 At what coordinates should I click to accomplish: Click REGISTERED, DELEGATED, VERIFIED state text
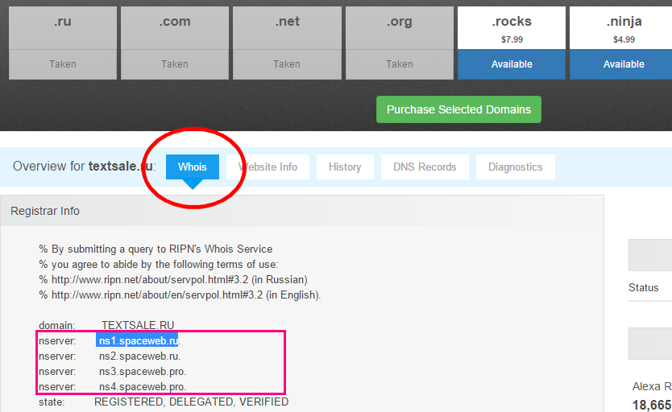[191, 402]
